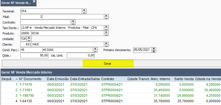Open lookup (…) for the Cliente field
Viewport: 221px width, 105px height.
click(106, 46)
